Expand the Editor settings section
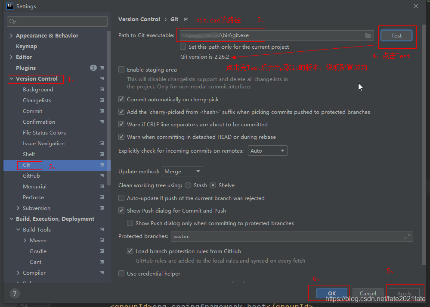The width and height of the screenshot is (430, 307). tap(11, 57)
